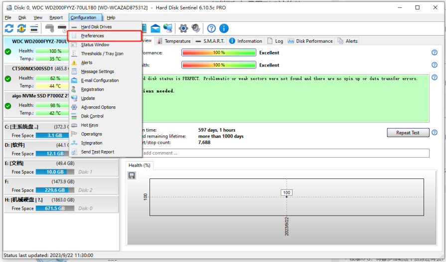Open settings via the gear toolbar icon

pyautogui.click(x=183, y=28)
